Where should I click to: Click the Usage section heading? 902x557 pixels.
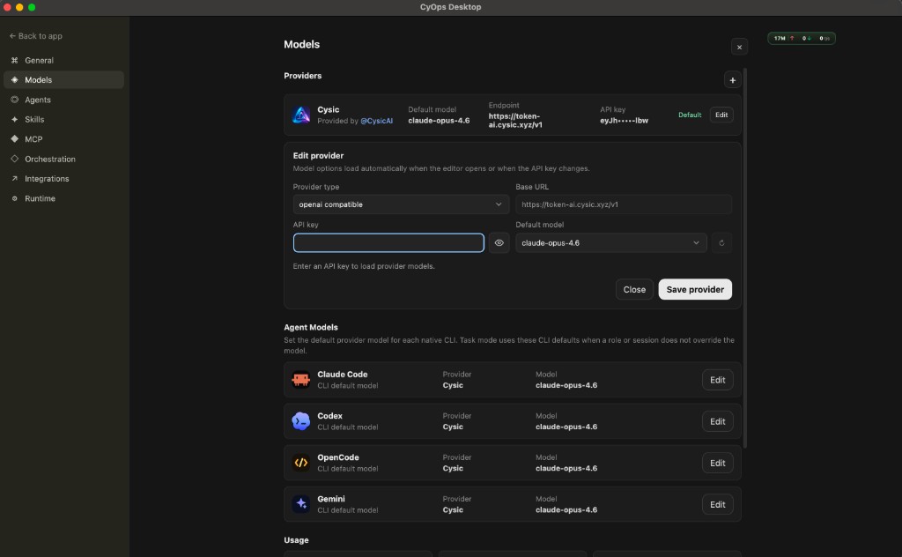click(x=296, y=539)
